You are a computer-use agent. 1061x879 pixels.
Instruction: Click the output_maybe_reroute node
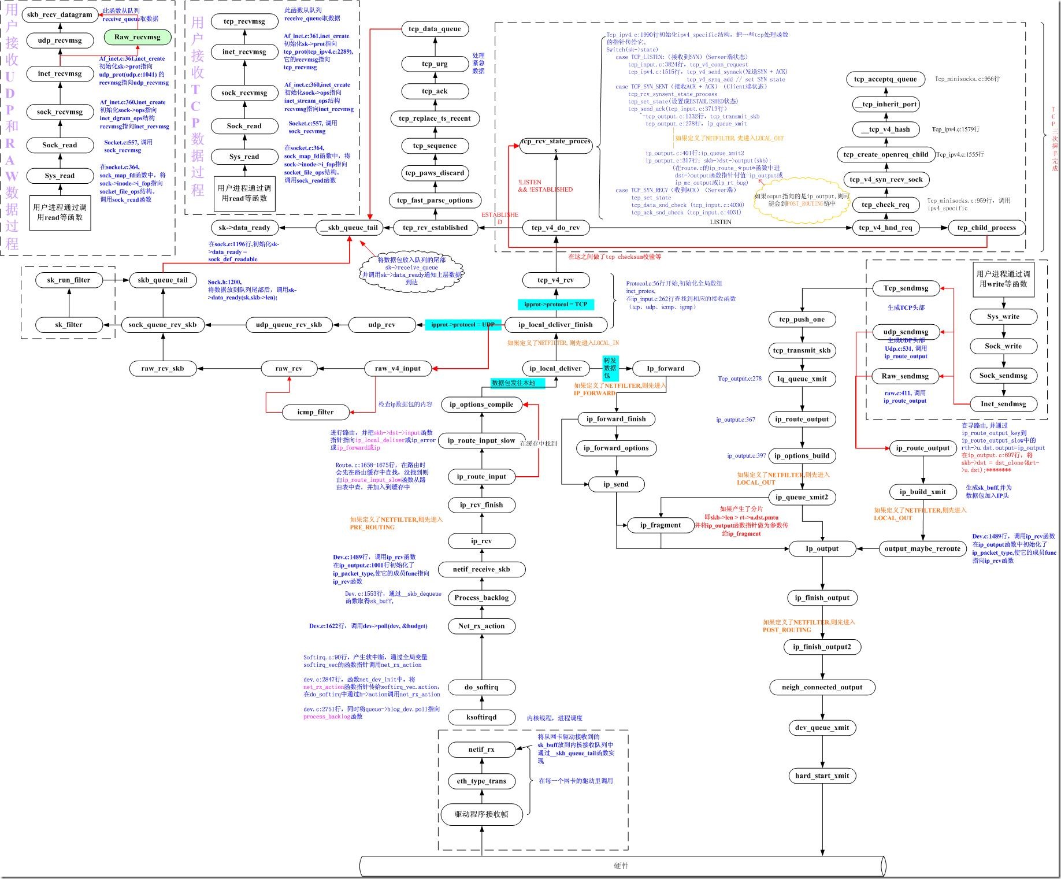click(922, 548)
